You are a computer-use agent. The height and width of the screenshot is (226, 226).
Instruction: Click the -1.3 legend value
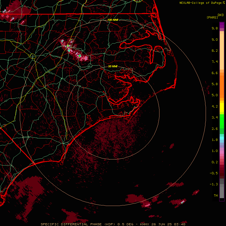pos(214,184)
